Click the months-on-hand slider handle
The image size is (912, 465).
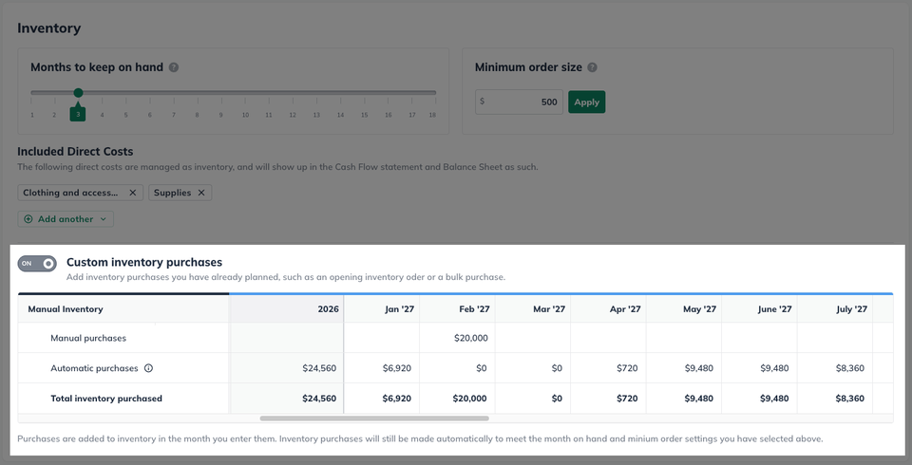point(79,92)
